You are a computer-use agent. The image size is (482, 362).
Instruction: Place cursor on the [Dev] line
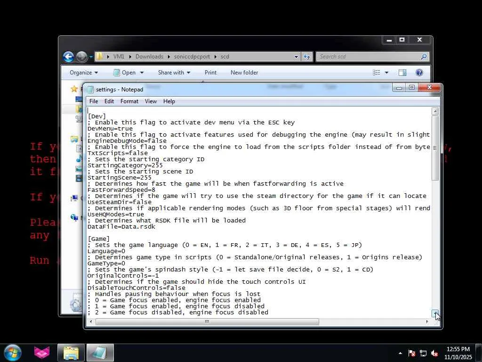pyautogui.click(x=96, y=116)
